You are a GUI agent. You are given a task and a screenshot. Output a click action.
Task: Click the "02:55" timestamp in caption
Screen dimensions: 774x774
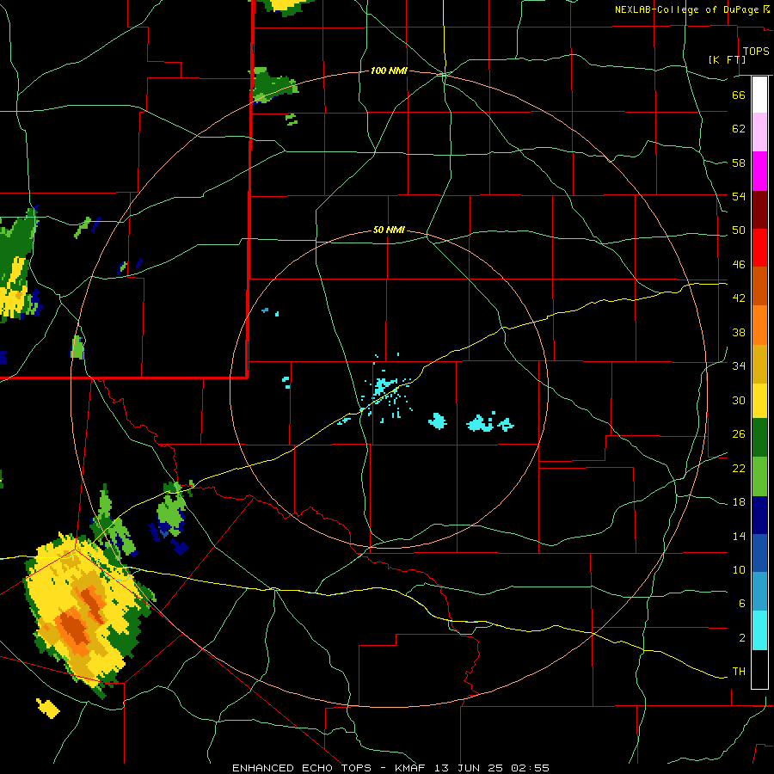point(530,768)
